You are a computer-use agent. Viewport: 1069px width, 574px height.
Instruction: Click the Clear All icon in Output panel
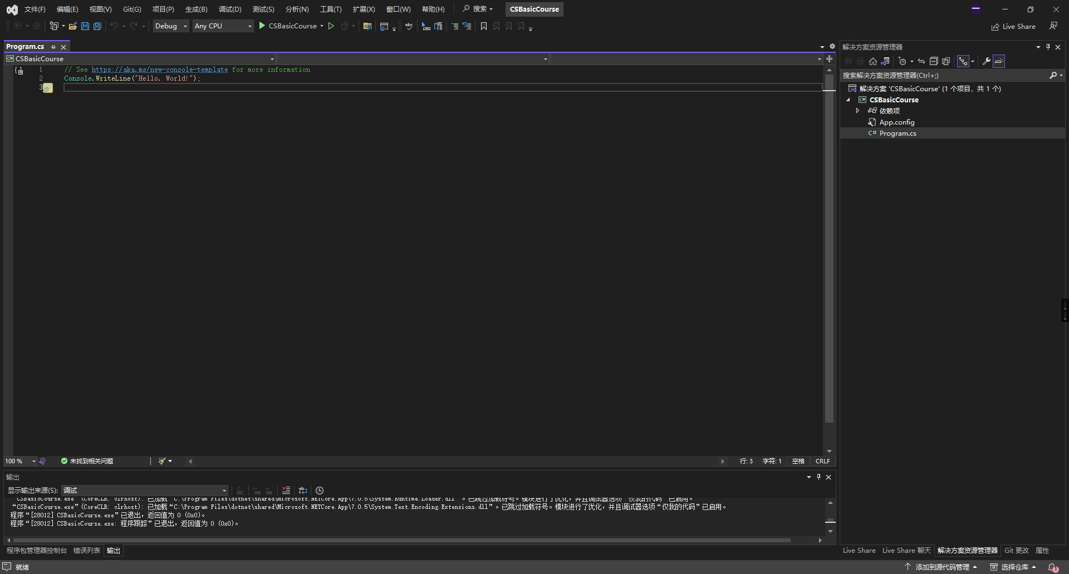point(286,491)
